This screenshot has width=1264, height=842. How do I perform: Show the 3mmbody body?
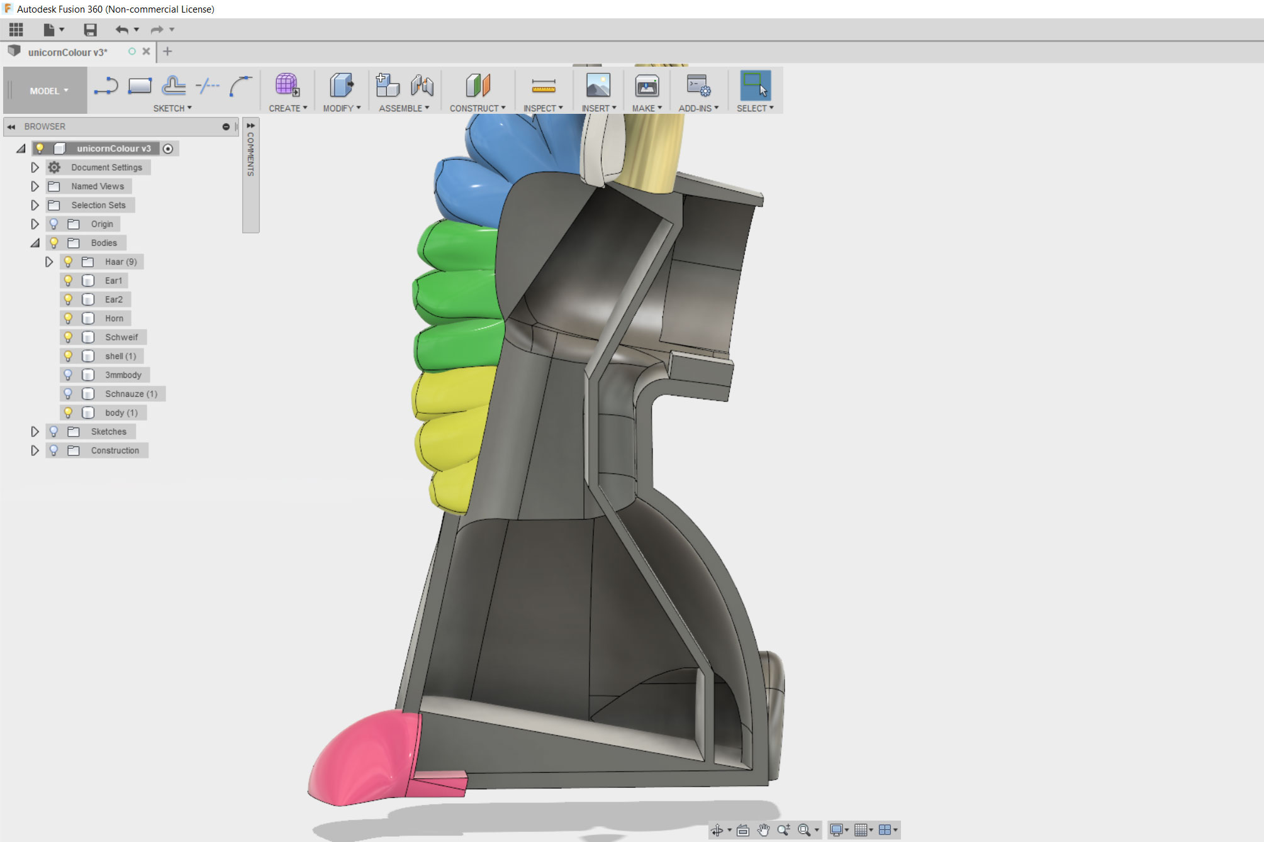pos(68,375)
